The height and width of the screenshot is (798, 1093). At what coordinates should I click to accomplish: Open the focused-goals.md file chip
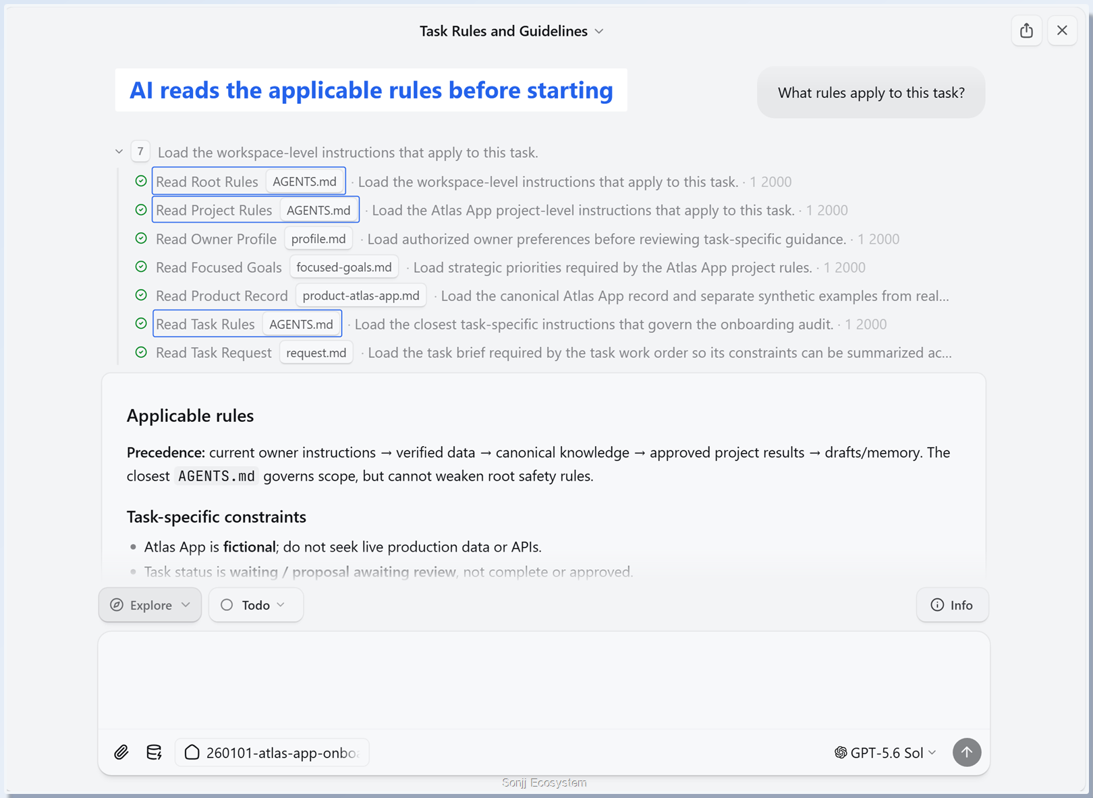coord(344,267)
